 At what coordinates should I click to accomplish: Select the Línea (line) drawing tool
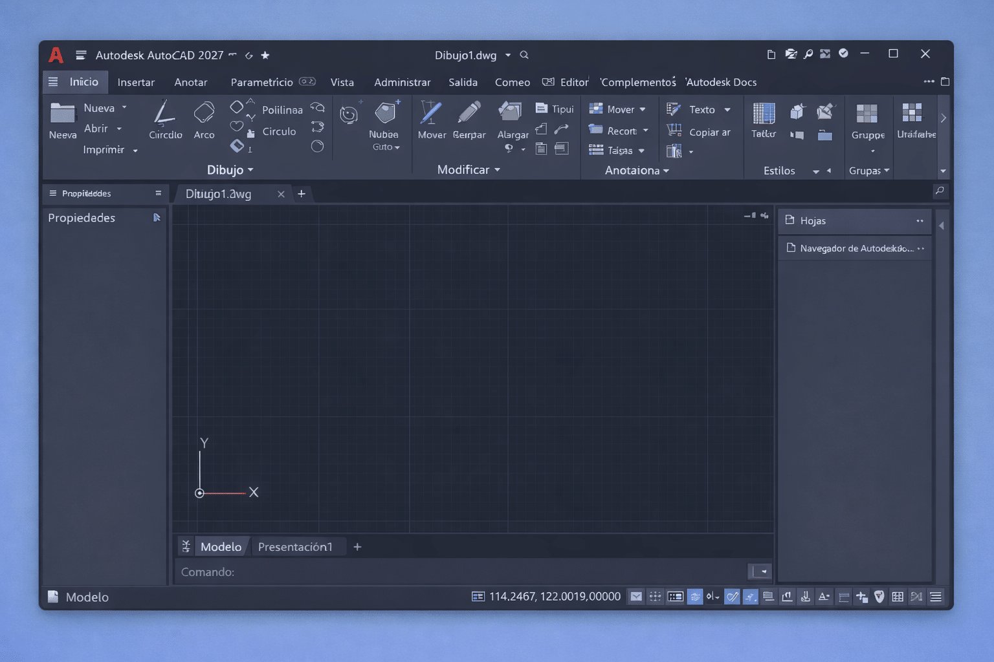(164, 120)
